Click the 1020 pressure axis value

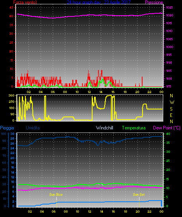tap(170, 15)
